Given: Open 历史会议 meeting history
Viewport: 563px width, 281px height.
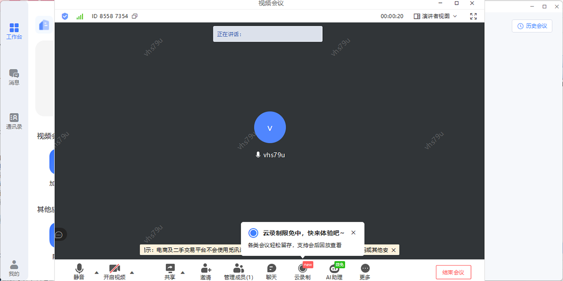Looking at the screenshot, I should click(532, 26).
